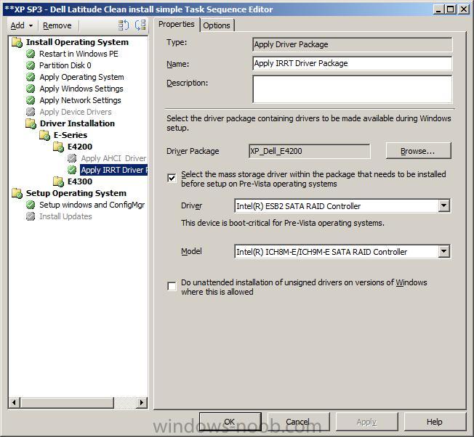Image resolution: width=474 pixels, height=437 pixels.
Task: Click the status icon beside Apply Windows Settings
Action: click(x=31, y=89)
